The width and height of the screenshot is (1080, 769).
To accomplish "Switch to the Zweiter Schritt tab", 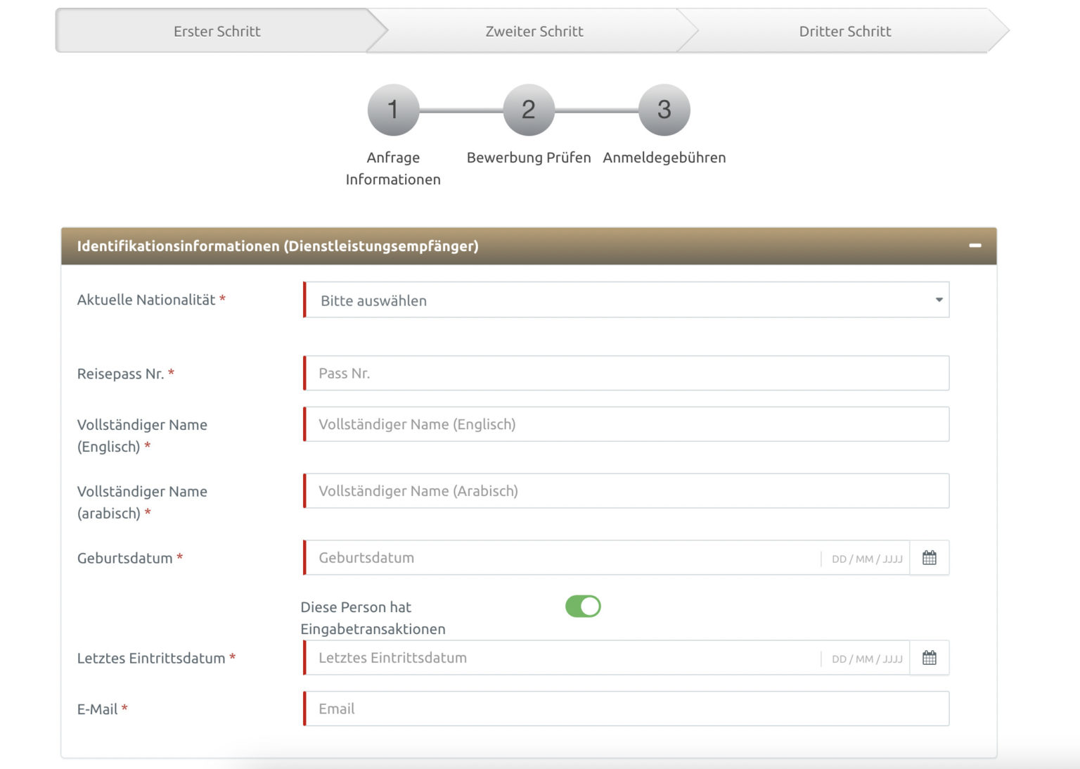I will click(534, 31).
